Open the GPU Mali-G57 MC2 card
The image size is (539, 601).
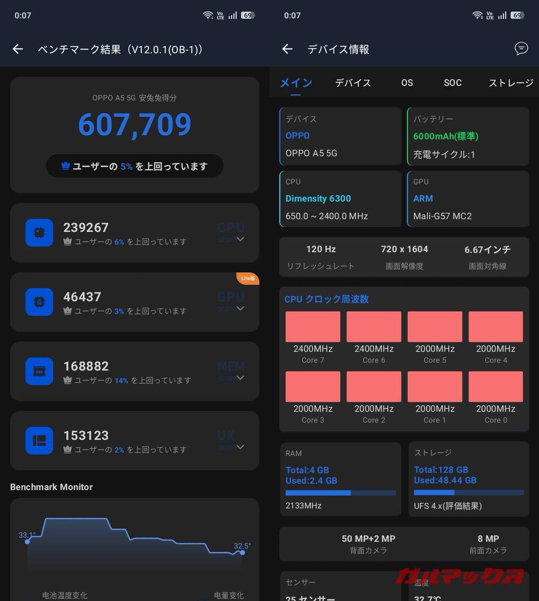point(468,199)
